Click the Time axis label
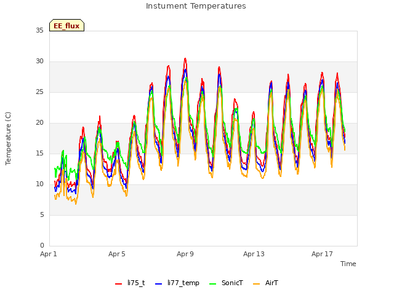 (348, 264)
